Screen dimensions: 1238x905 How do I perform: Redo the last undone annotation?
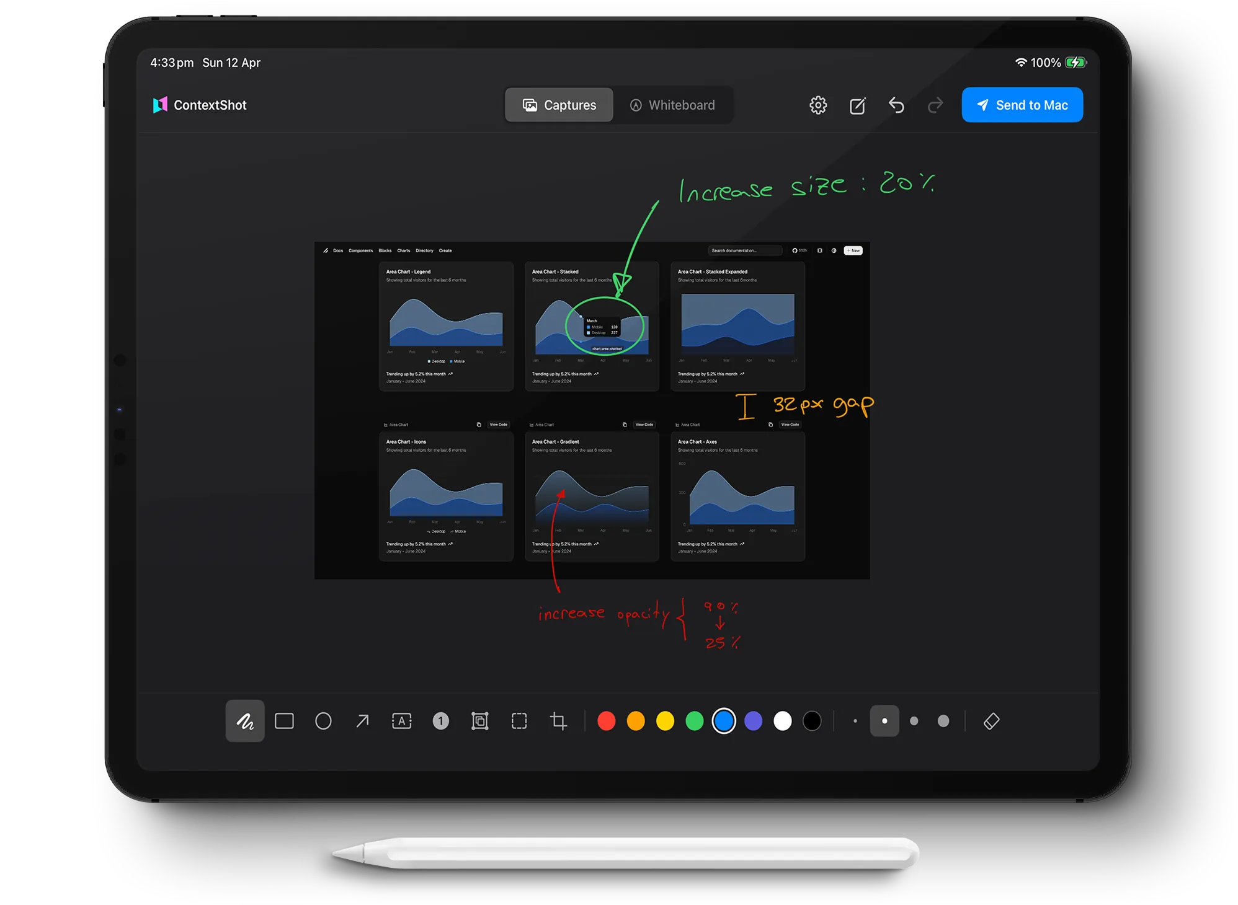[x=935, y=105]
